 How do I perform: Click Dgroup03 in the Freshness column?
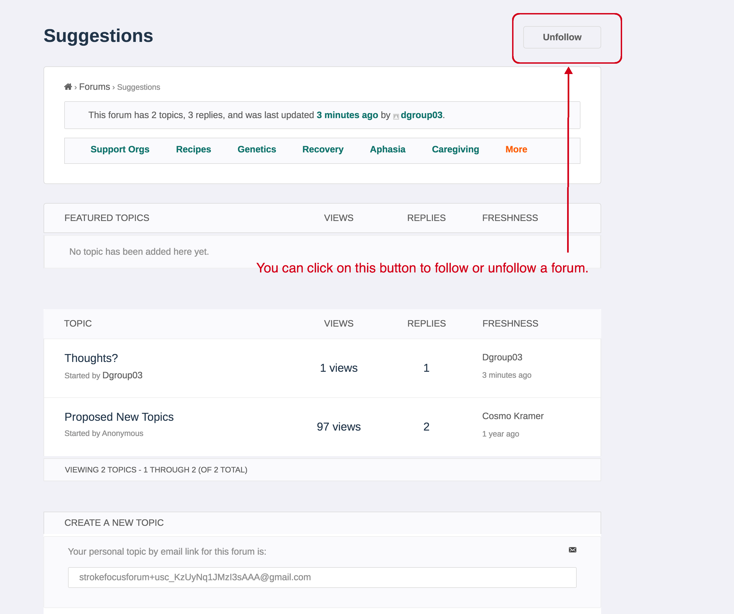coord(502,357)
